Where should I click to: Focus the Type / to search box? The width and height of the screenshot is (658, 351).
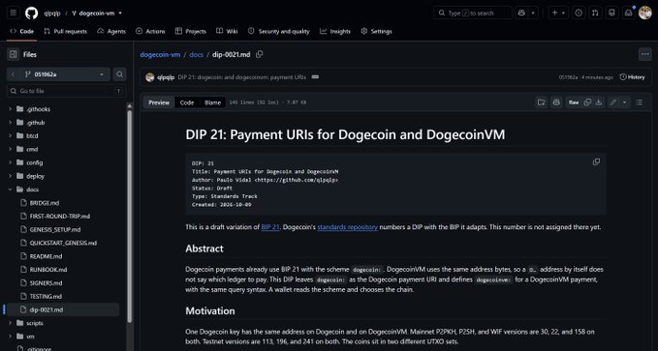pyautogui.click(x=473, y=13)
